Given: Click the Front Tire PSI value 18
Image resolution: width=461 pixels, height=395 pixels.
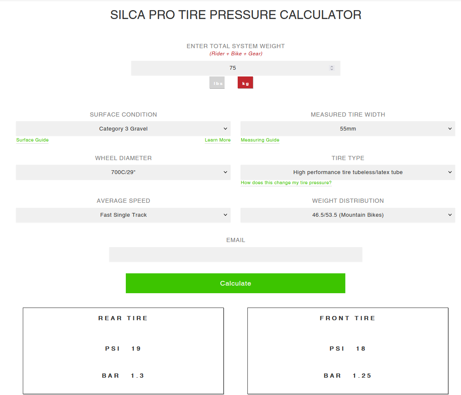Looking at the screenshot, I should click(x=361, y=349).
